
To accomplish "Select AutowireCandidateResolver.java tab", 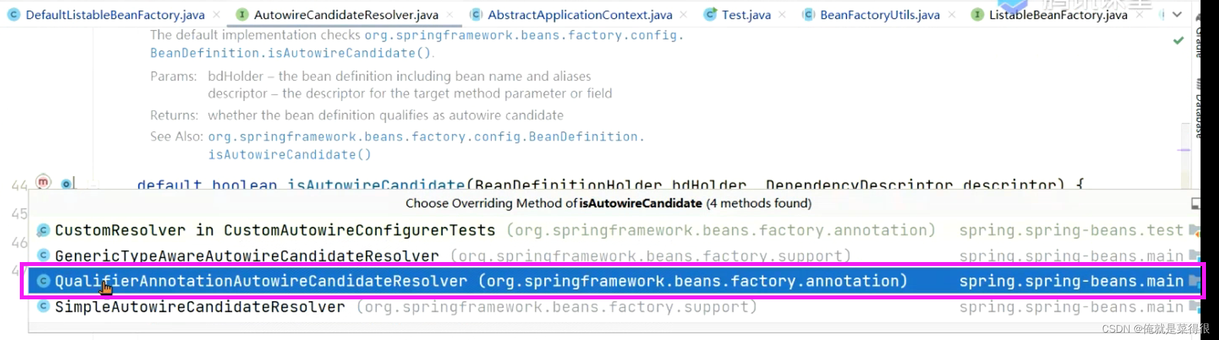I will point(346,15).
